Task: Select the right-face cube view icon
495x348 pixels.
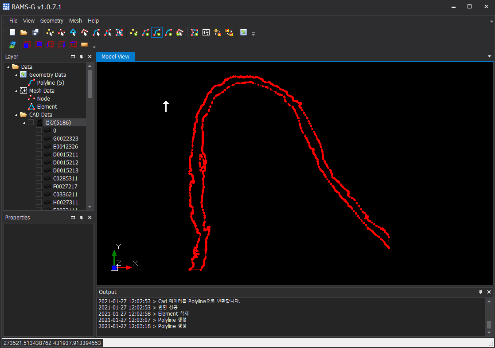Action: 62,45
